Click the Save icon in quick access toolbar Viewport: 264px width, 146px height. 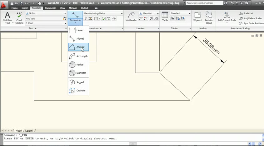21,3
